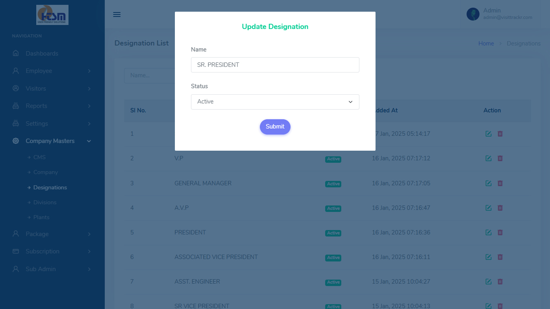Image resolution: width=550 pixels, height=309 pixels.
Task: Click the Admin profile avatar
Action: tap(473, 14)
